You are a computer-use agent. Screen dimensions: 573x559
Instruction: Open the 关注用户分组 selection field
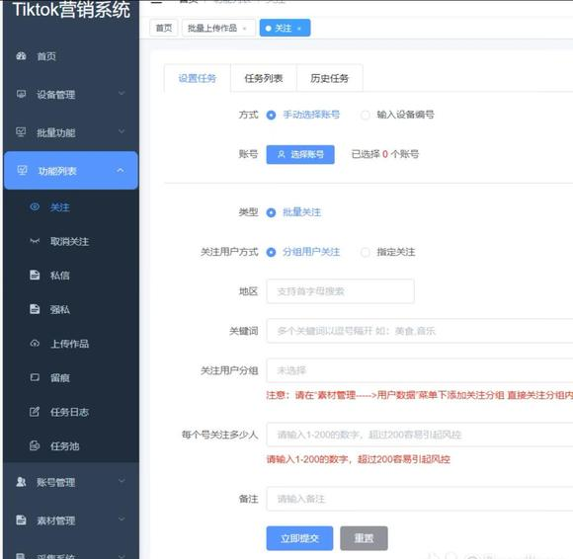coord(420,370)
